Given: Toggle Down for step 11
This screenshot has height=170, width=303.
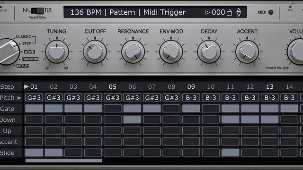Looking at the screenshot, I should 231,119.
